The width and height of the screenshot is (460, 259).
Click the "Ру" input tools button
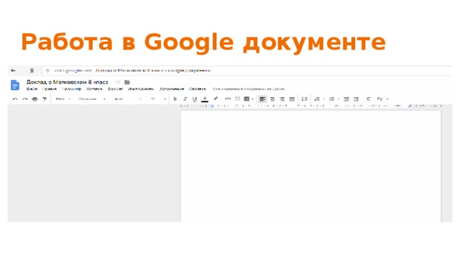point(380,99)
